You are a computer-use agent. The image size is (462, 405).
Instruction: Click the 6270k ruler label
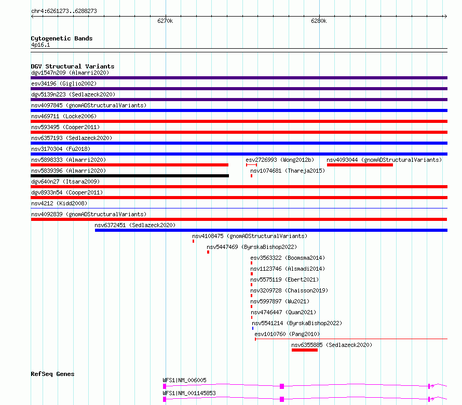tap(165, 21)
